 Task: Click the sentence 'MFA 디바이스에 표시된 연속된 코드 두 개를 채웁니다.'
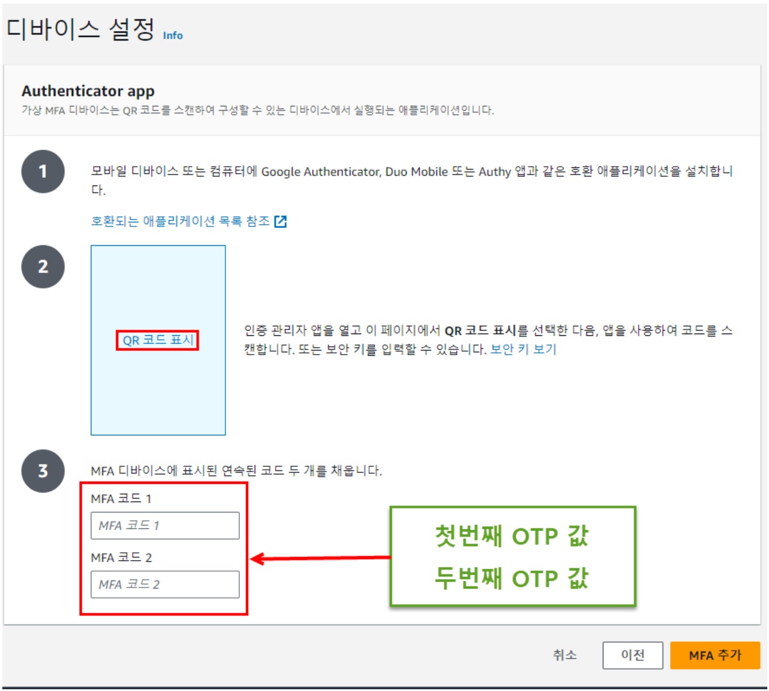(236, 471)
